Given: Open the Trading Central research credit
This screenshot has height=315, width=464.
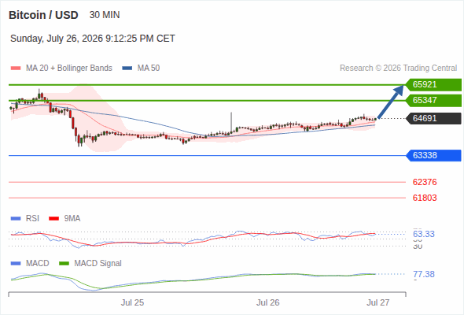Looking at the screenshot, I should [398, 69].
